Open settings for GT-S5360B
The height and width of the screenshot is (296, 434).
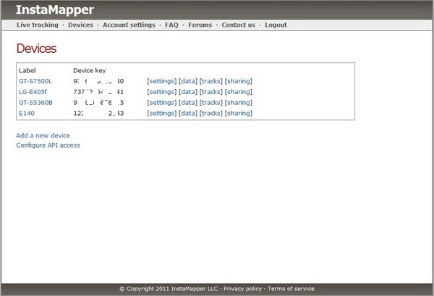click(x=161, y=103)
